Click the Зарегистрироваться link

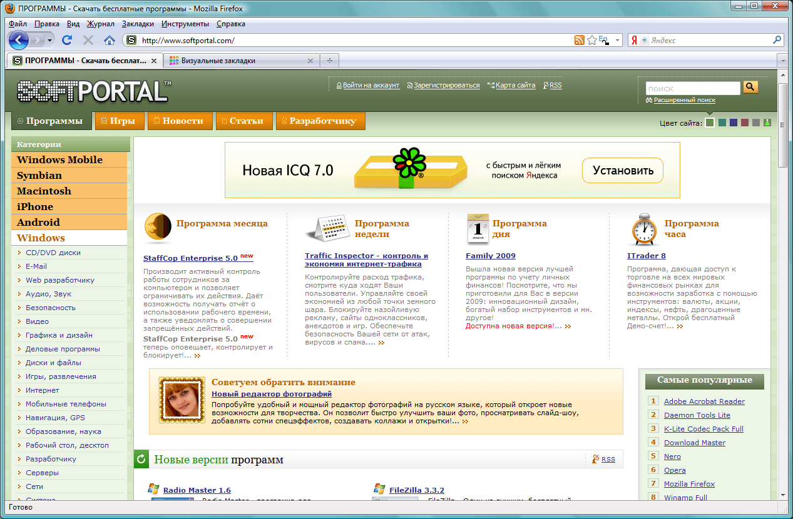click(447, 86)
